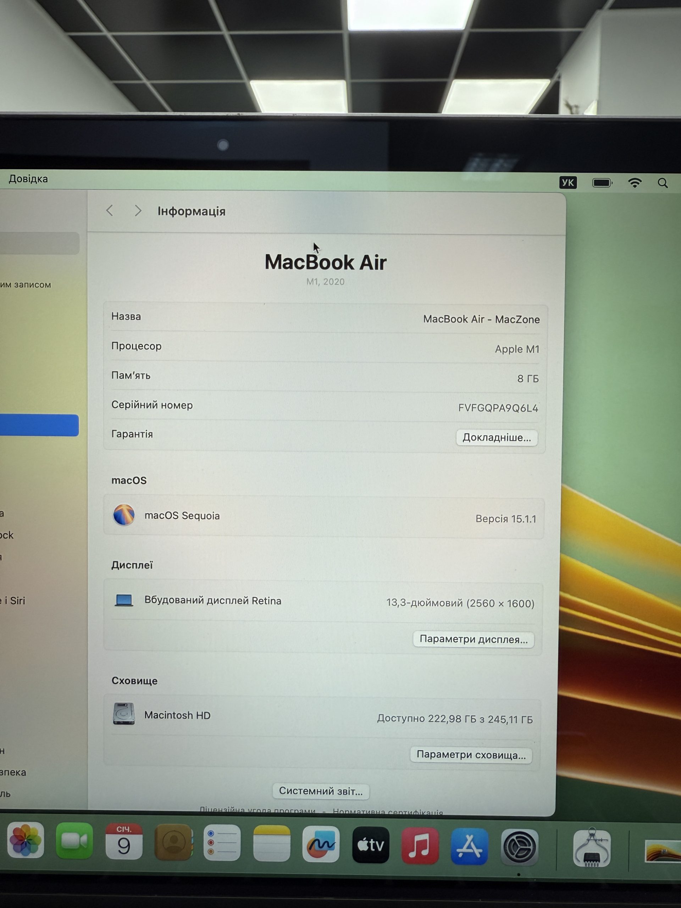
Task: Open Notes app in the Dock
Action: pos(272,843)
